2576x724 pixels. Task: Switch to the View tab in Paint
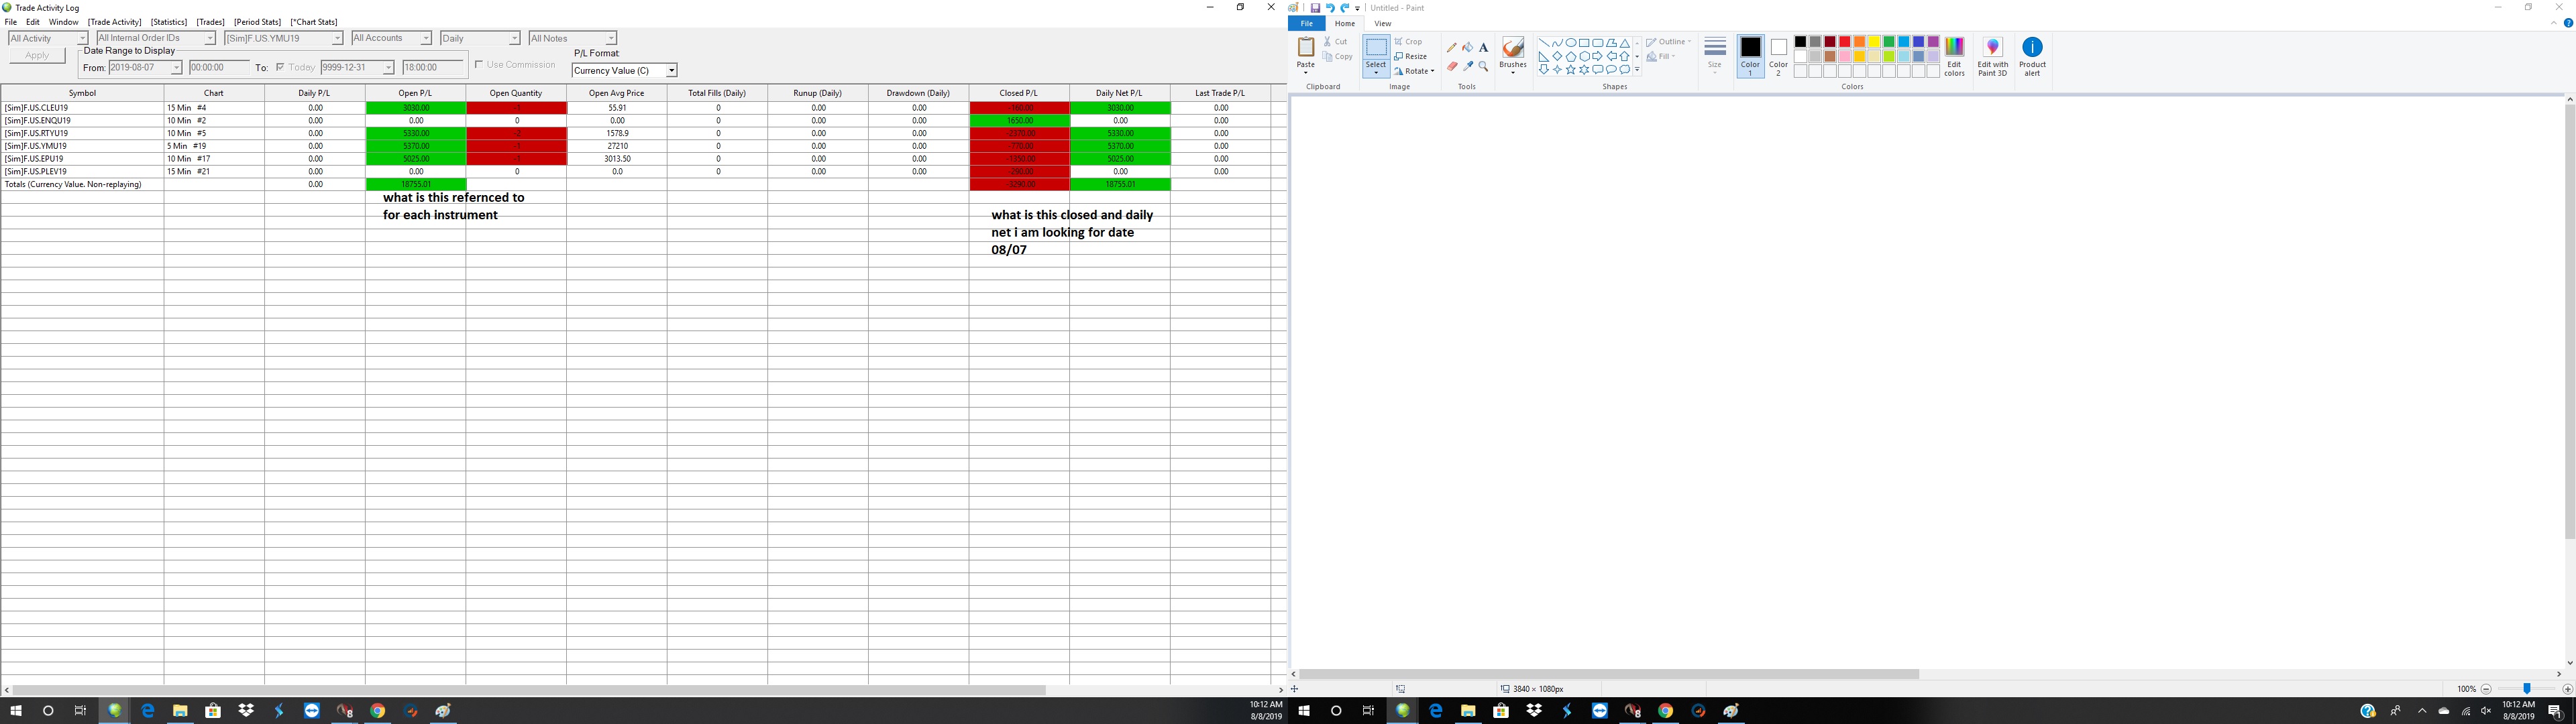click(1382, 24)
